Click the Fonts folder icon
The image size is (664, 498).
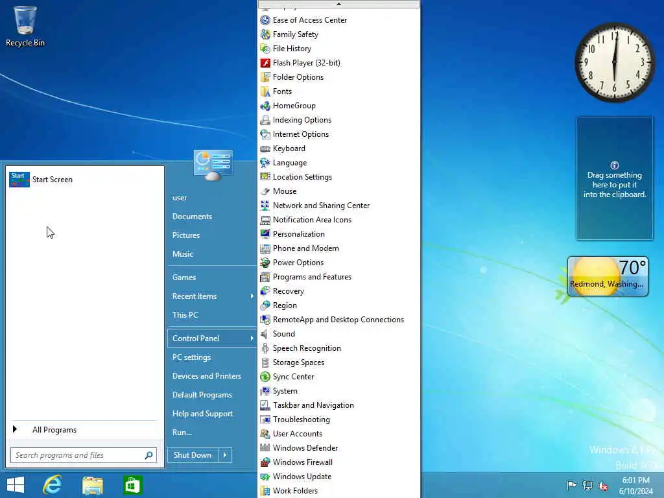(265, 91)
